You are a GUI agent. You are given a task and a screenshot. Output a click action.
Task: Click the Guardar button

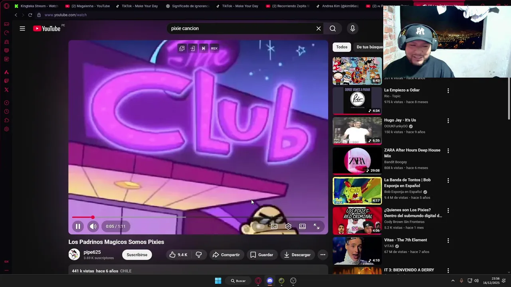pos(261,255)
